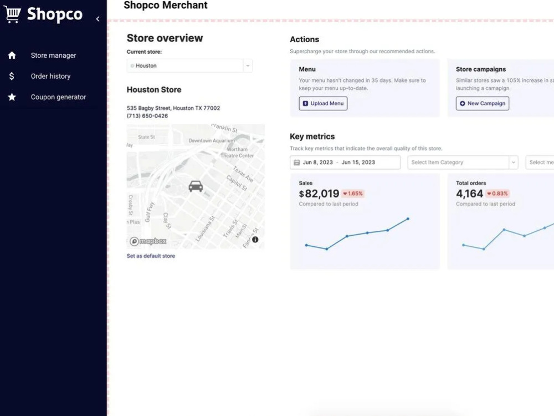Open the Jun 8 – Jun 15 date range field
The height and width of the screenshot is (416, 554).
tap(345, 163)
